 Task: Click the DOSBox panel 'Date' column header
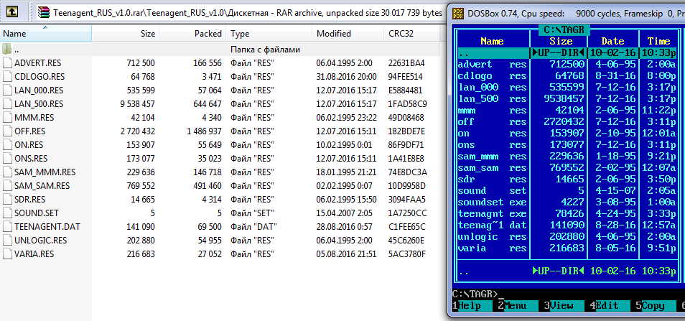(612, 42)
